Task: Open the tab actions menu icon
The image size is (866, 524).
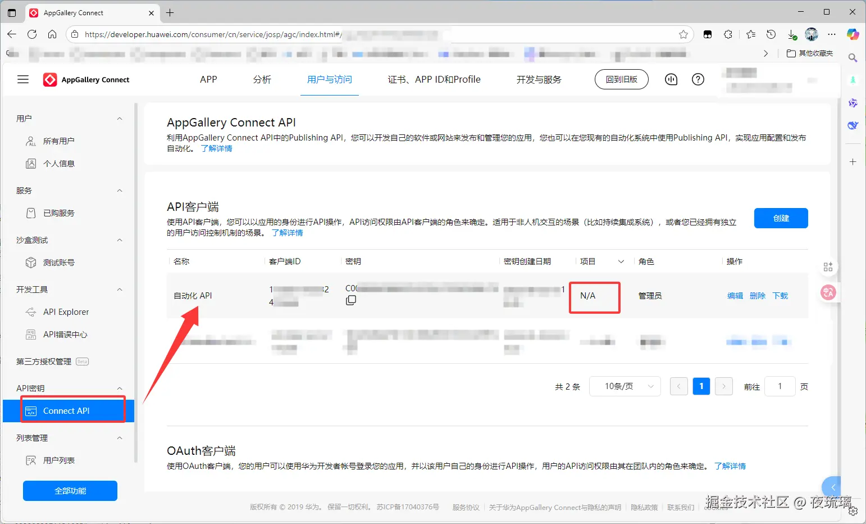Action: tap(12, 12)
